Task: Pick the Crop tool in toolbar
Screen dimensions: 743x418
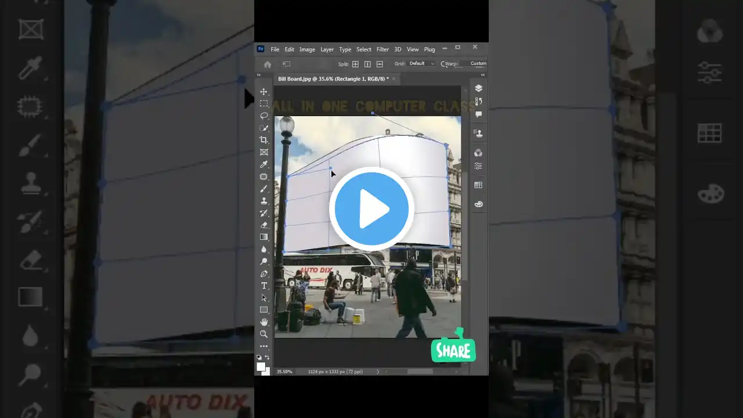Action: [264, 140]
